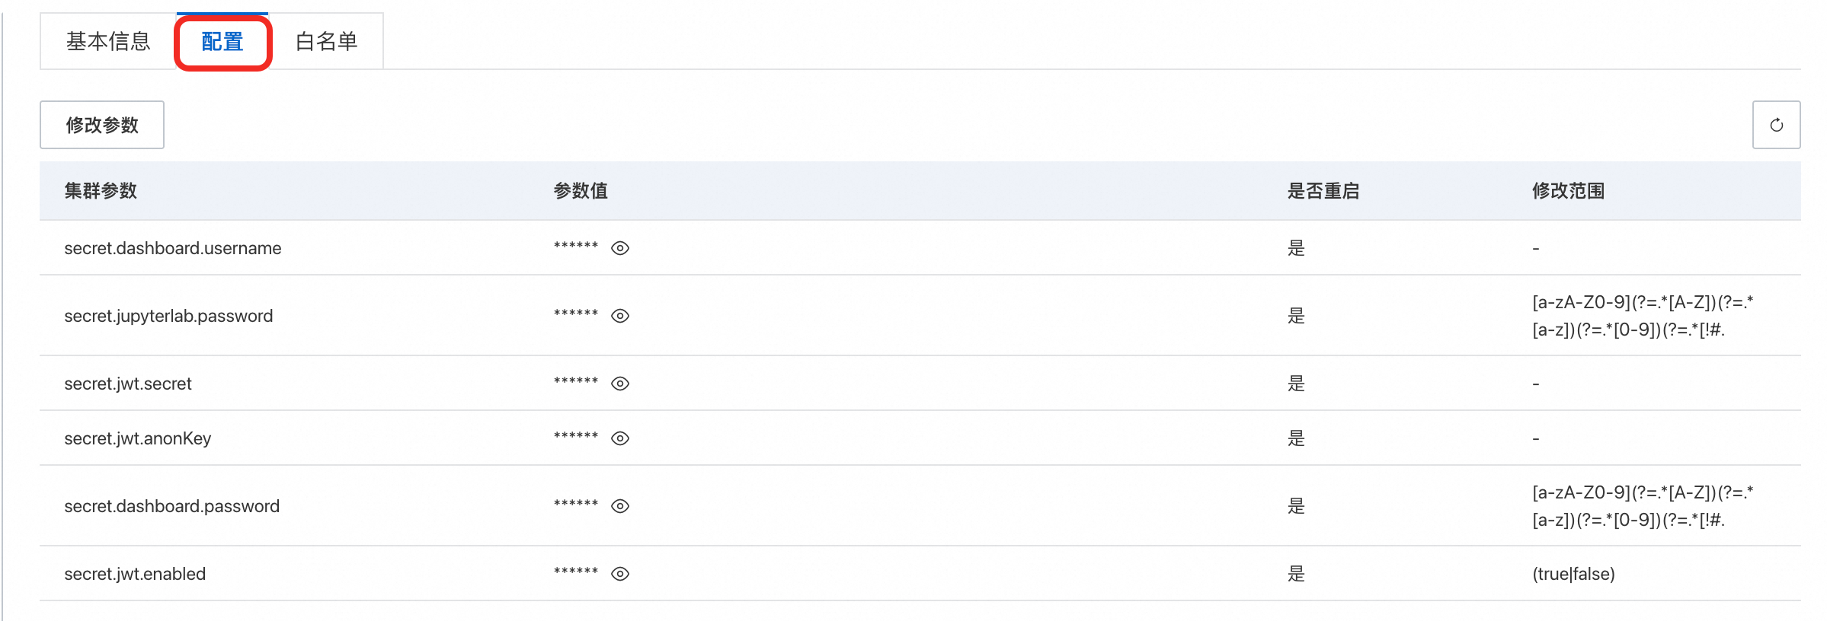Show the secret.jupyterlab.password value
Screen dimensions: 1827x621
(620, 316)
